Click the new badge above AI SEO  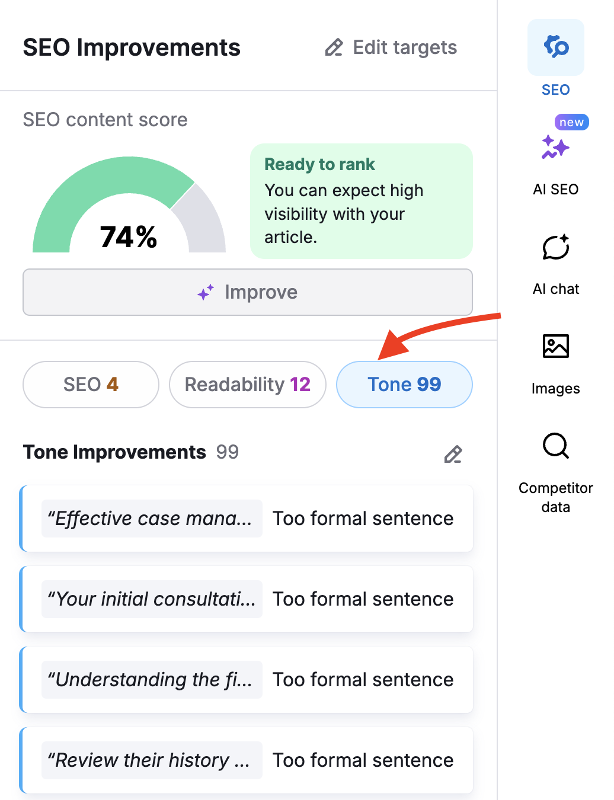pos(571,122)
